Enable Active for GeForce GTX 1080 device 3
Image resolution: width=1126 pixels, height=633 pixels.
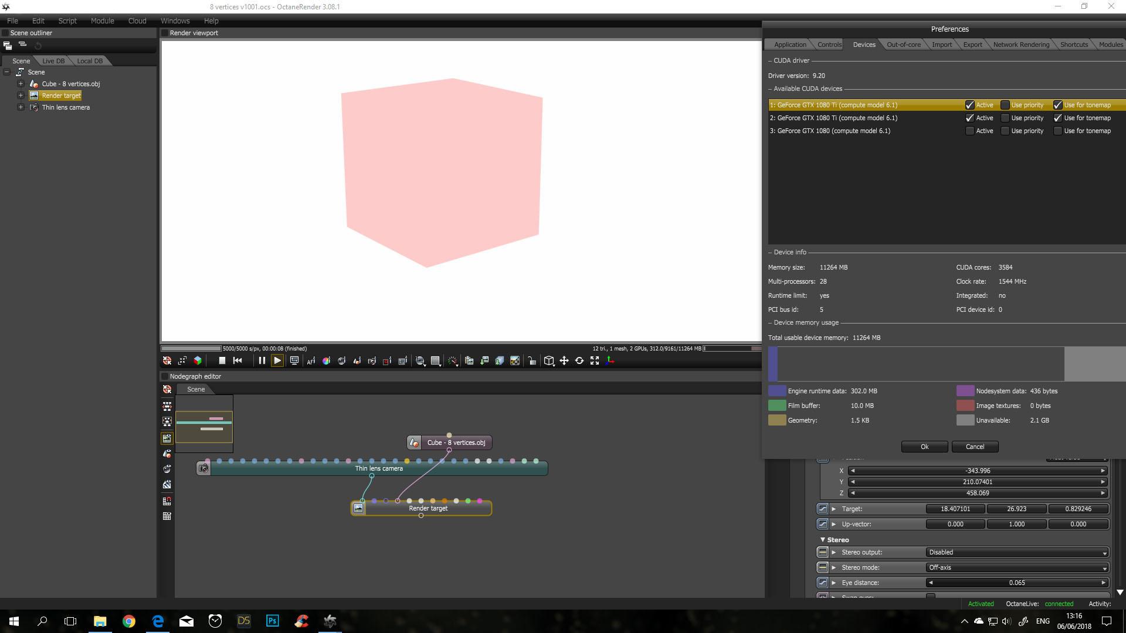tap(969, 131)
